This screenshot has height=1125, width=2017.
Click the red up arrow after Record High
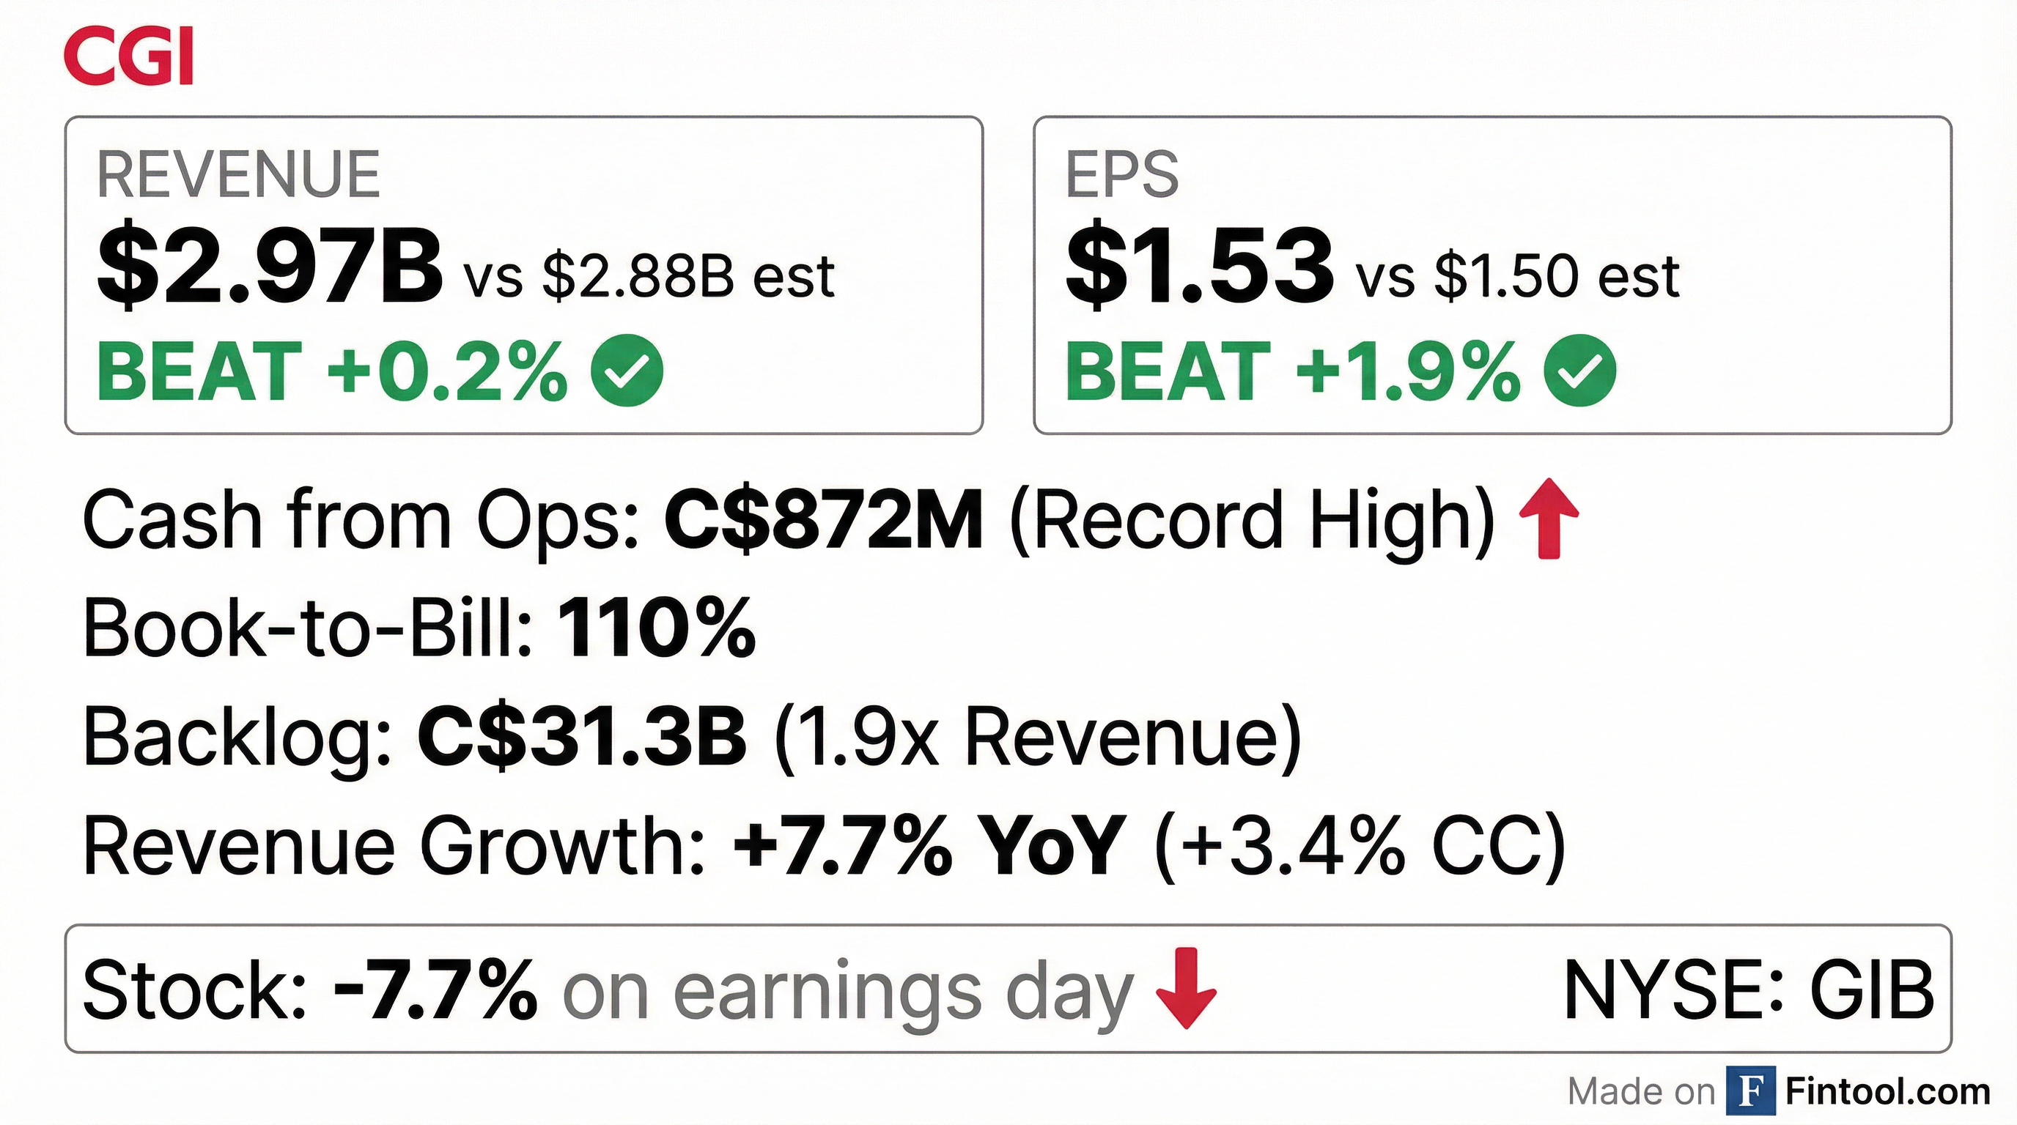[x=1548, y=519]
